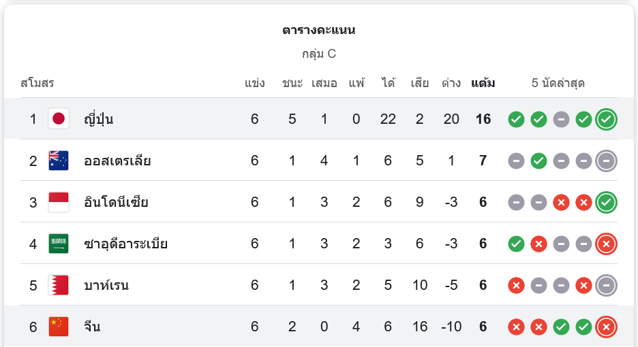Viewport: 638px width, 347px height.
Task: Click China's flag icon
Action: pyautogui.click(x=59, y=327)
